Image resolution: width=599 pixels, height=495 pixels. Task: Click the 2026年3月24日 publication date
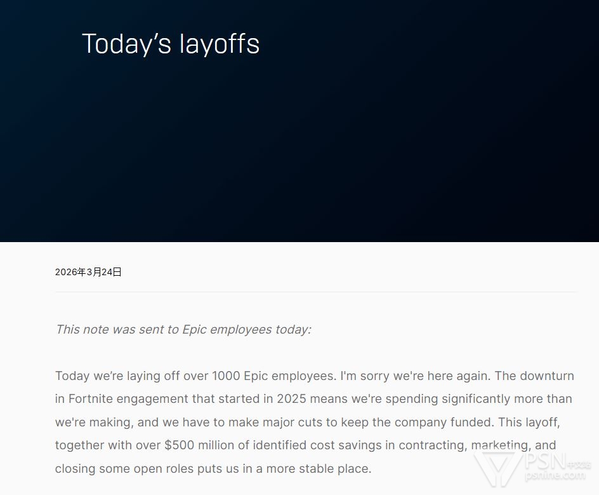click(x=88, y=272)
